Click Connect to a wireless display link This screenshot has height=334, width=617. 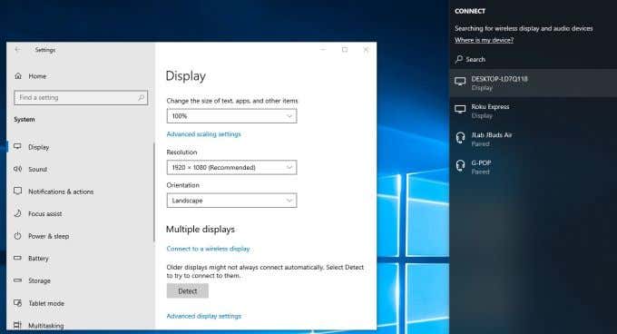pyautogui.click(x=208, y=249)
